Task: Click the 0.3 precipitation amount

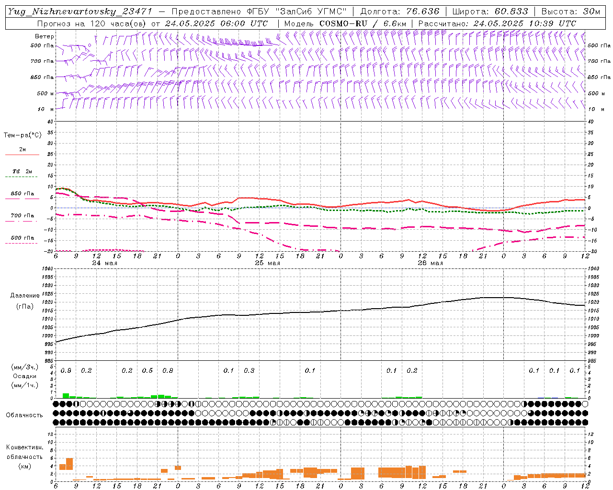Action: 249,371
